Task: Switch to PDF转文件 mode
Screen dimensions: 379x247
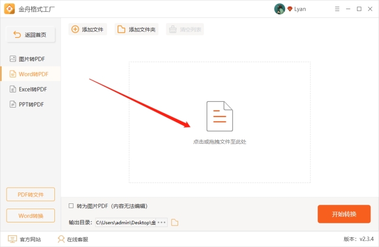Action: (x=31, y=194)
